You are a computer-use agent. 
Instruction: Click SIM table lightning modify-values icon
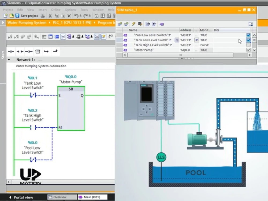(133, 24)
